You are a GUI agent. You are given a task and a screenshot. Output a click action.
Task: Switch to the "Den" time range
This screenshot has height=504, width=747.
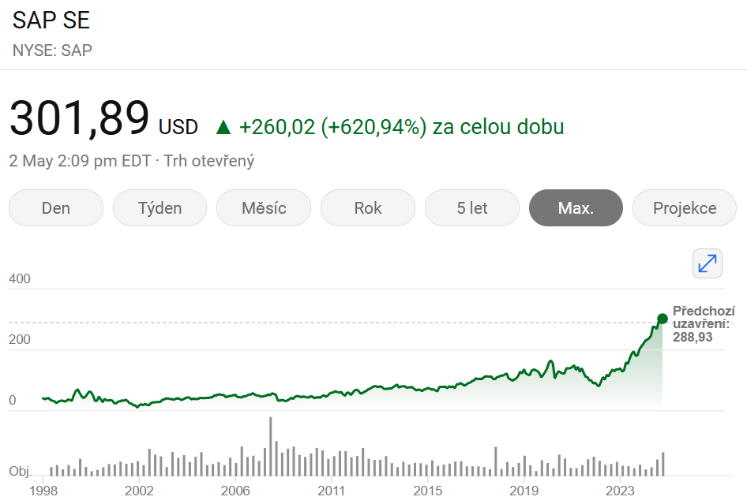point(55,207)
